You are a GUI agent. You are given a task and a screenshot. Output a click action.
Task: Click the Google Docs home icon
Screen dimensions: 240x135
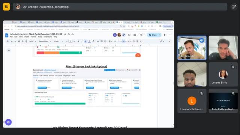(7, 35)
